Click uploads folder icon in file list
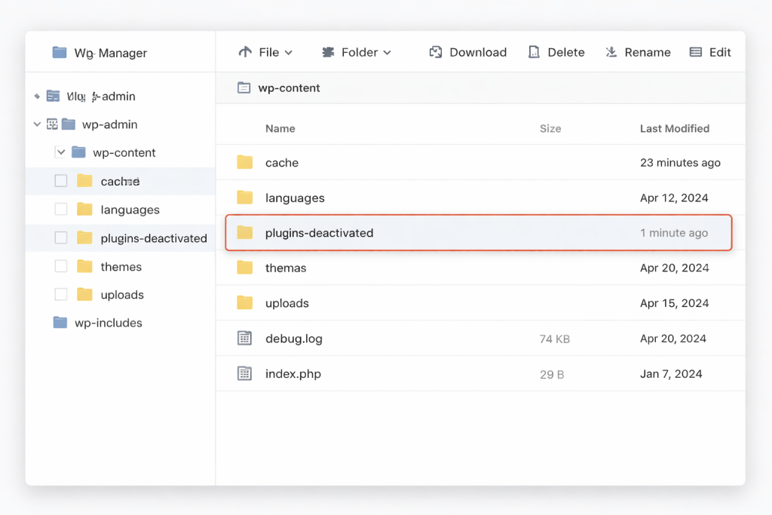 click(245, 303)
